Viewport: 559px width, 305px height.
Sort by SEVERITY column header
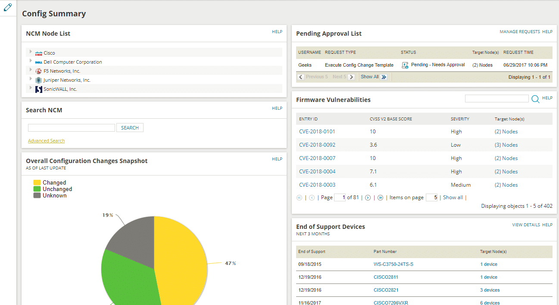(x=460, y=119)
